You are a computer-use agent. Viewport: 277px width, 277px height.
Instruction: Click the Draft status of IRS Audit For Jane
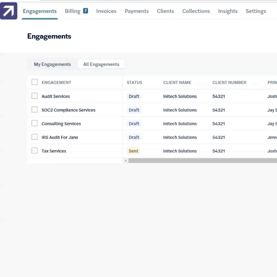point(134,138)
